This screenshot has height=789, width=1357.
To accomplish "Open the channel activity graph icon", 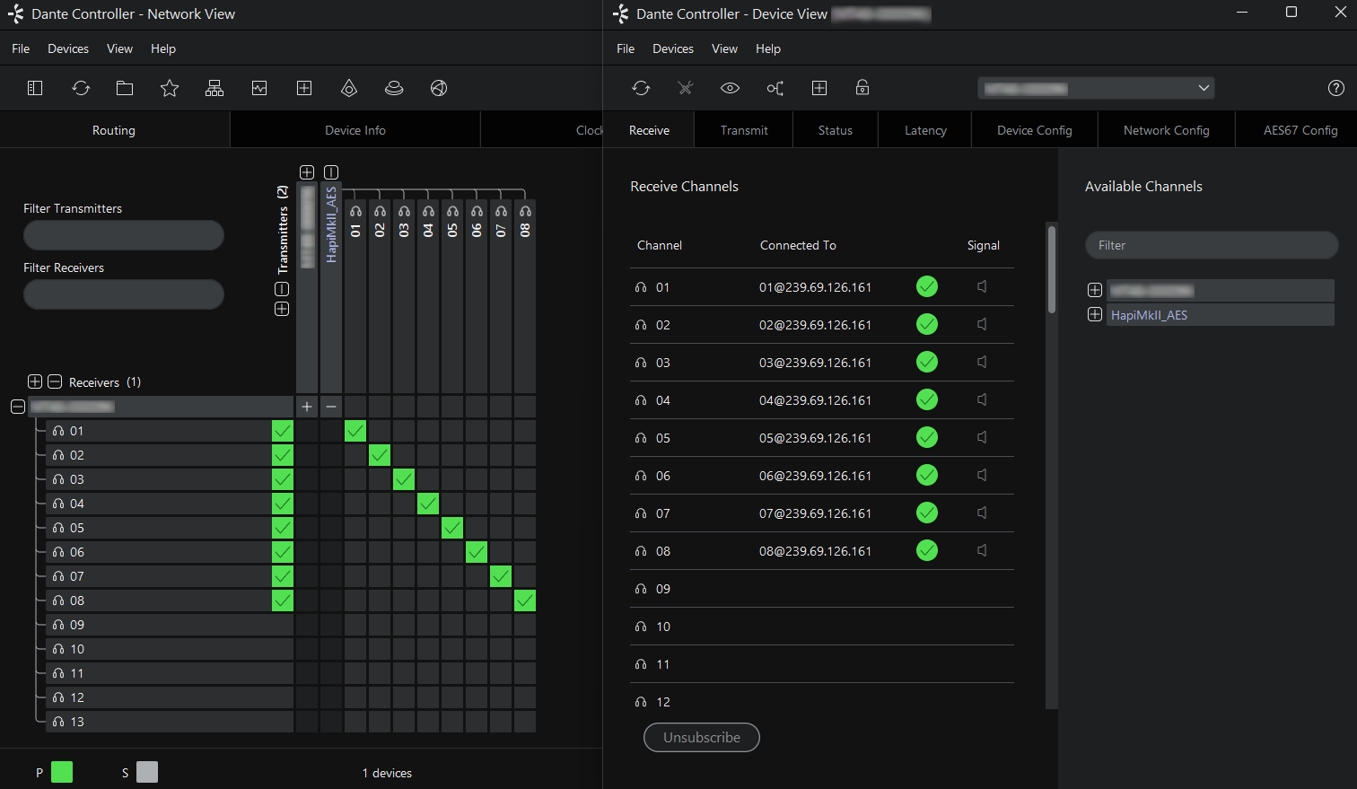I will click(x=259, y=88).
